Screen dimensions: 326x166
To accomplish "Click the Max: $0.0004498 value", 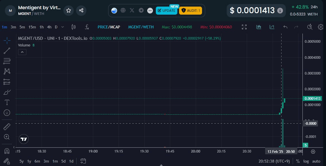I will [x=177, y=27].
